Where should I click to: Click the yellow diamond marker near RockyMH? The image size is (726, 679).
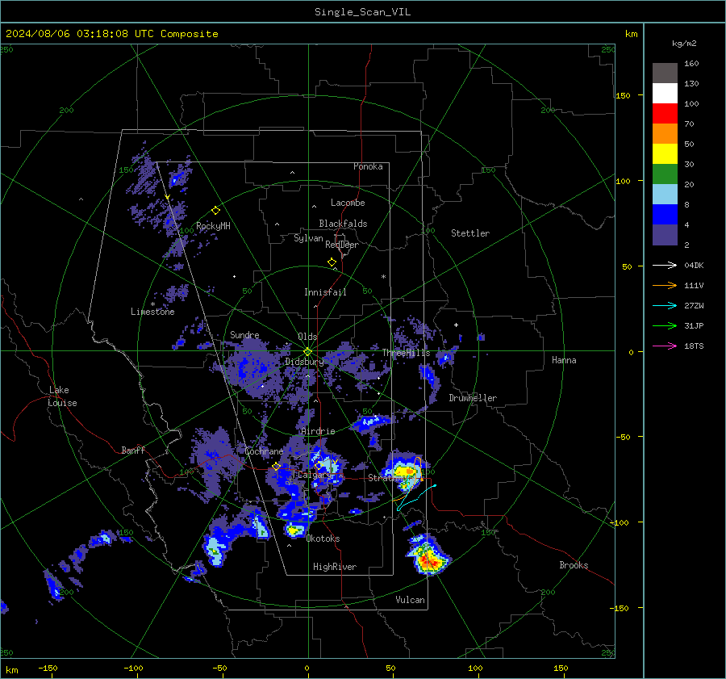point(215,211)
